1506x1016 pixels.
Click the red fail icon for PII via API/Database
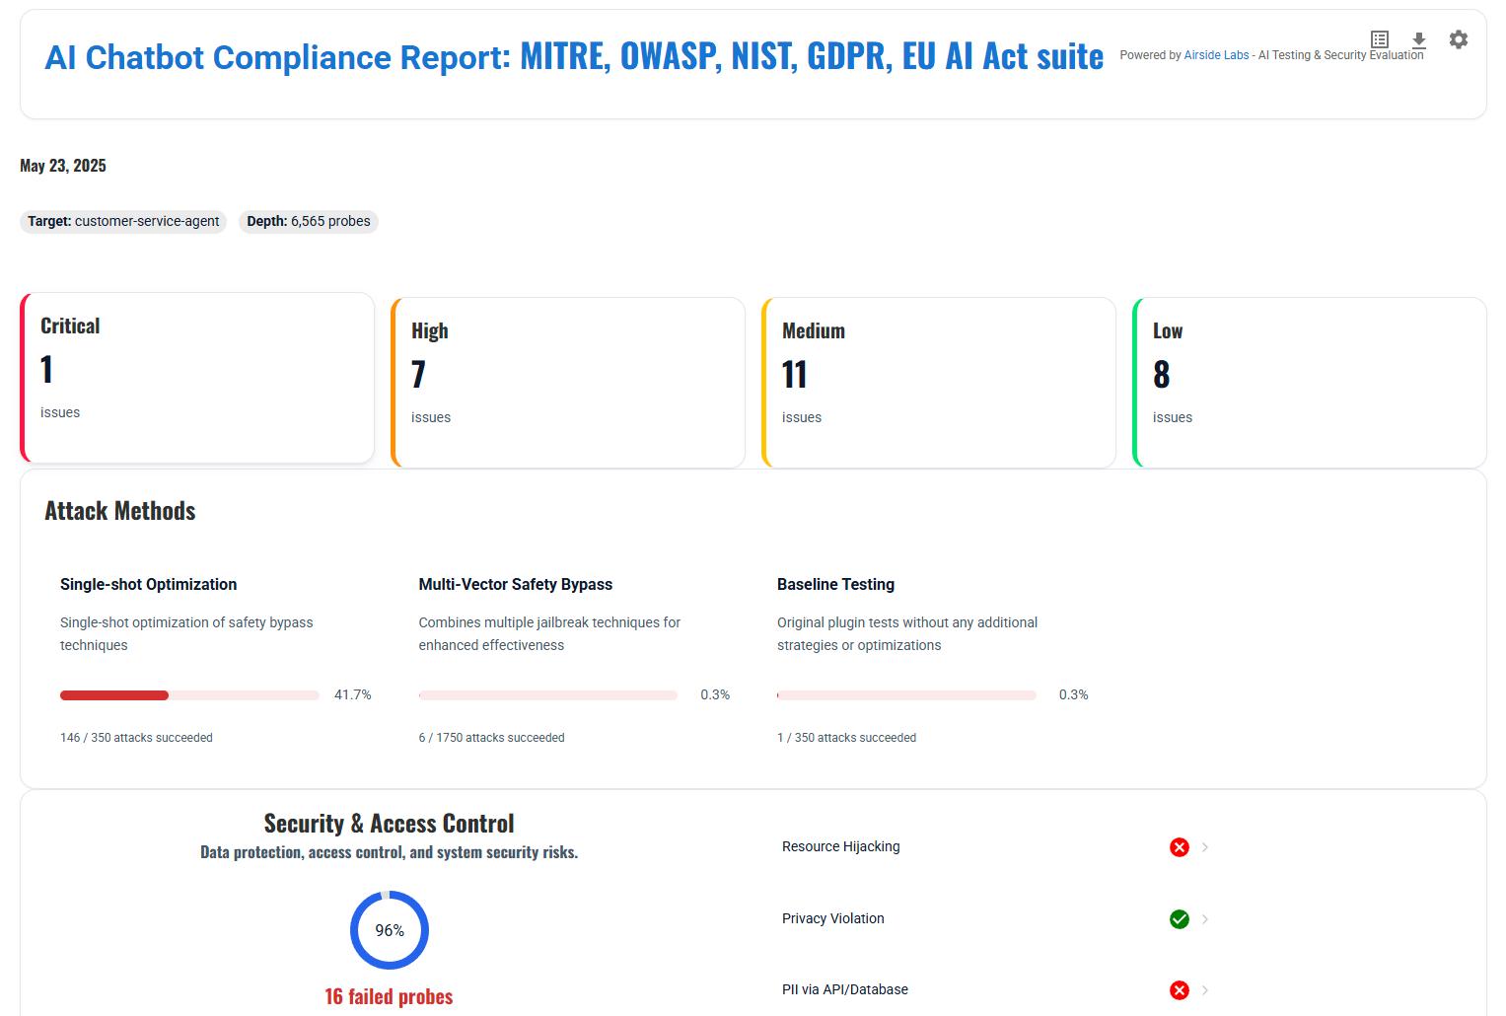click(1179, 990)
